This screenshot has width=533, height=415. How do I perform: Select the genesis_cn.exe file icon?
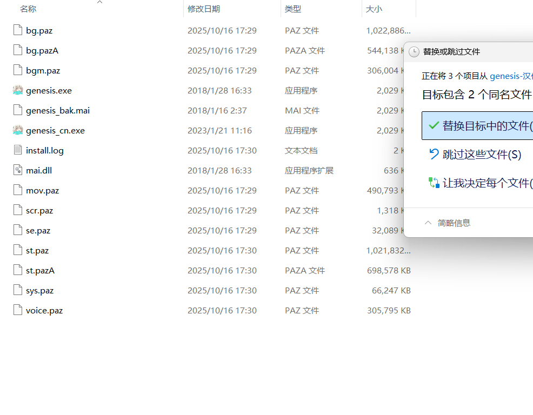tap(18, 130)
